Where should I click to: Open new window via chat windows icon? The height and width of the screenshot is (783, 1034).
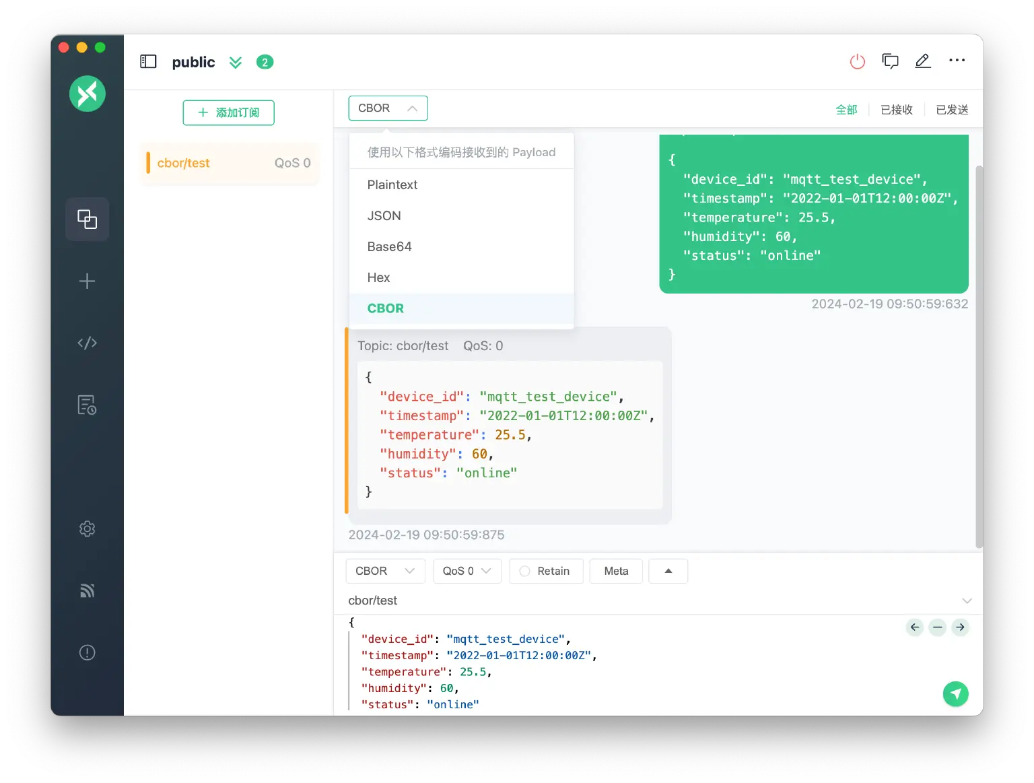click(x=890, y=62)
